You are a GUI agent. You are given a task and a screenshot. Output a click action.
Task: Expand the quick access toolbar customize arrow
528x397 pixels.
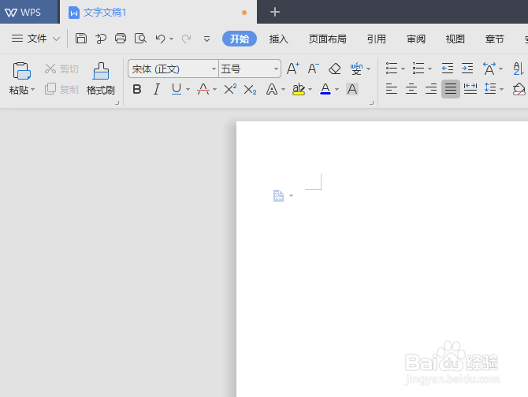click(x=206, y=39)
